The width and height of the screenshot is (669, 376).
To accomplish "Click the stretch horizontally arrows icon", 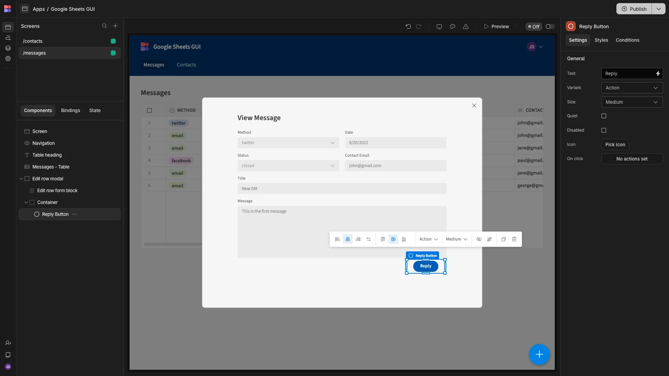I will 369,239.
